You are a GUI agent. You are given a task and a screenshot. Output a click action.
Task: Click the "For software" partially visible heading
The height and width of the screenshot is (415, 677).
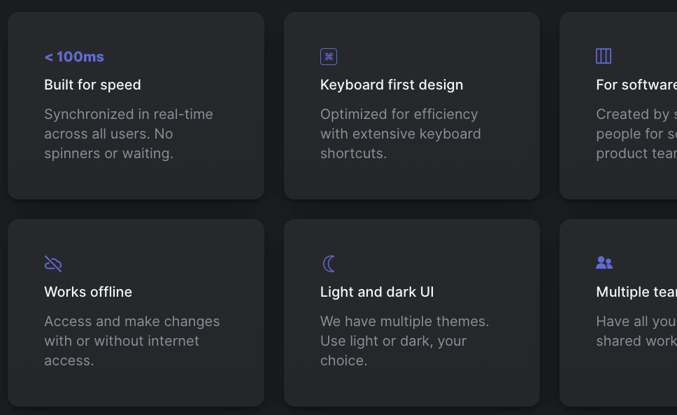point(636,85)
